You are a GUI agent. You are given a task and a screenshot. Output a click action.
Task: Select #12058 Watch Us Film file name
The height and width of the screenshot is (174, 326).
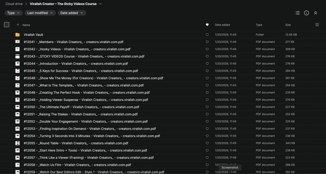(x=77, y=165)
